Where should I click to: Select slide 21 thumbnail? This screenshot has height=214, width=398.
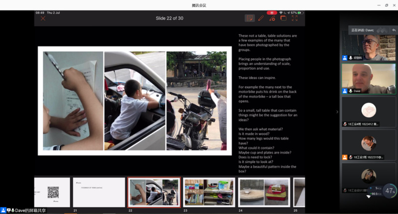(x=99, y=192)
